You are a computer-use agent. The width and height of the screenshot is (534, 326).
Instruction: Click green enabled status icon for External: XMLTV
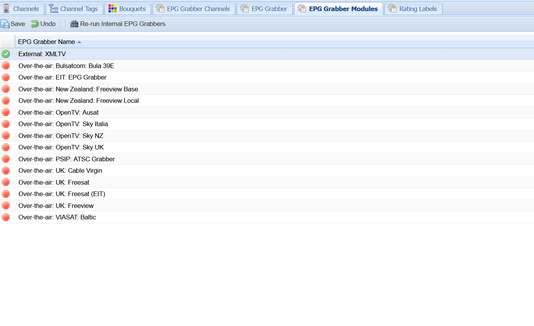(6, 54)
